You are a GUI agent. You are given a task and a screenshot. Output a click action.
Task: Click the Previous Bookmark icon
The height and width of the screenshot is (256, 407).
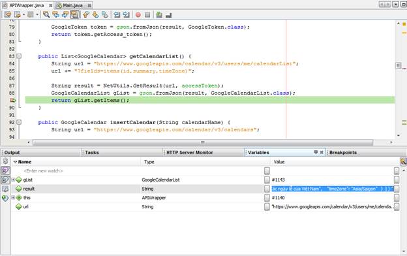[x=86, y=14]
